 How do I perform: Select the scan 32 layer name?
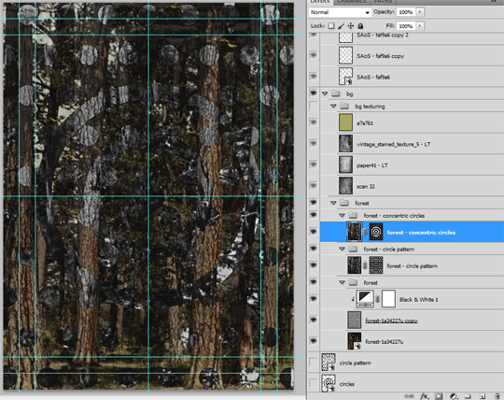[x=366, y=186]
